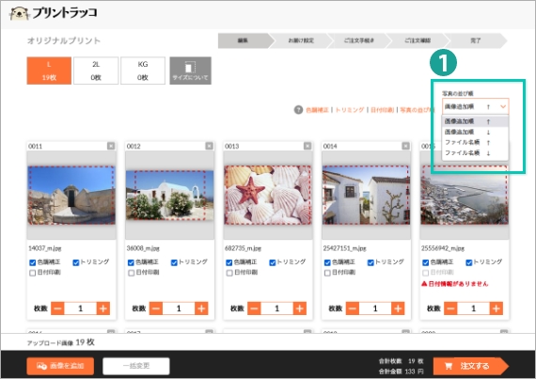The width and height of the screenshot is (536, 379).
Task: Open the トリミング help link
Action: [x=350, y=110]
